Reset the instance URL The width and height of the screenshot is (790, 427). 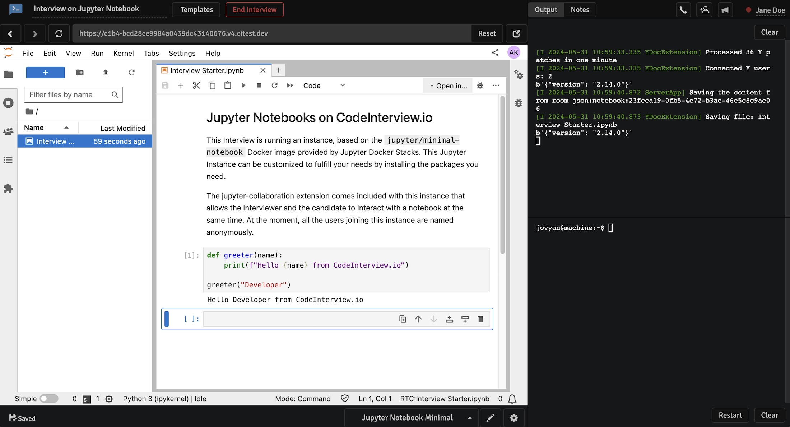tap(487, 33)
